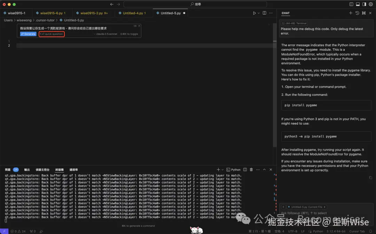Screen dimensions: 376x234
Task: Start a new chat with plus icon
Action: tap(351, 13)
